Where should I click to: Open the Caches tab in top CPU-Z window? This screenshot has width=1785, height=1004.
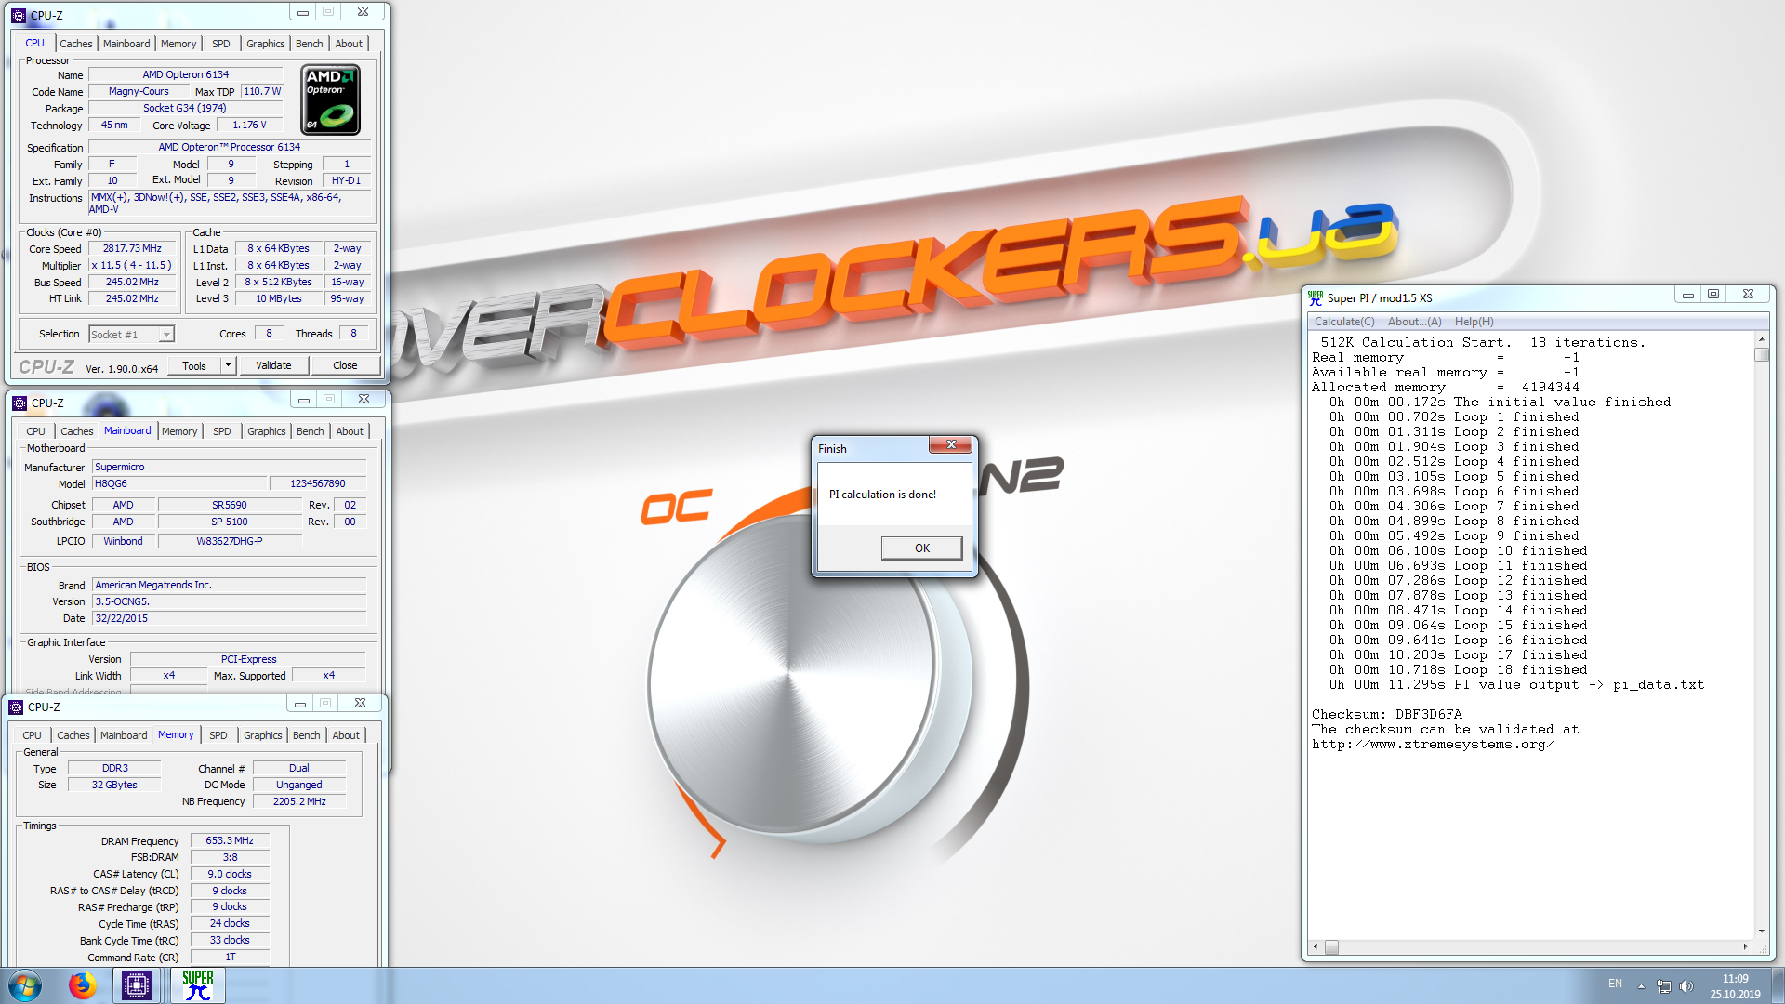click(76, 44)
